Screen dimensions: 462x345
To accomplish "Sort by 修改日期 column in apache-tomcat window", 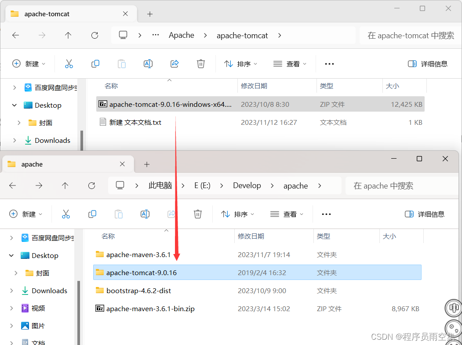I will (x=254, y=86).
